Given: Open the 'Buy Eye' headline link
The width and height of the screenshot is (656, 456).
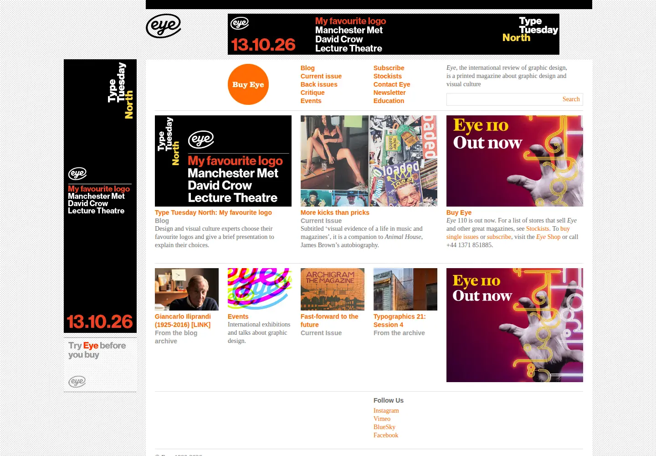Looking at the screenshot, I should tap(459, 212).
